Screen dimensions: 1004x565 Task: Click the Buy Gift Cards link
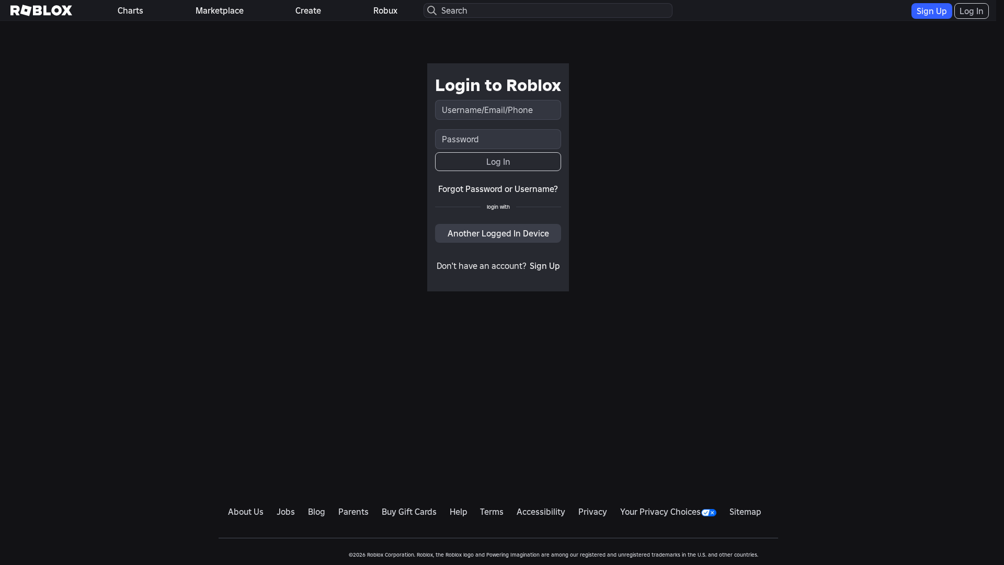(x=408, y=512)
